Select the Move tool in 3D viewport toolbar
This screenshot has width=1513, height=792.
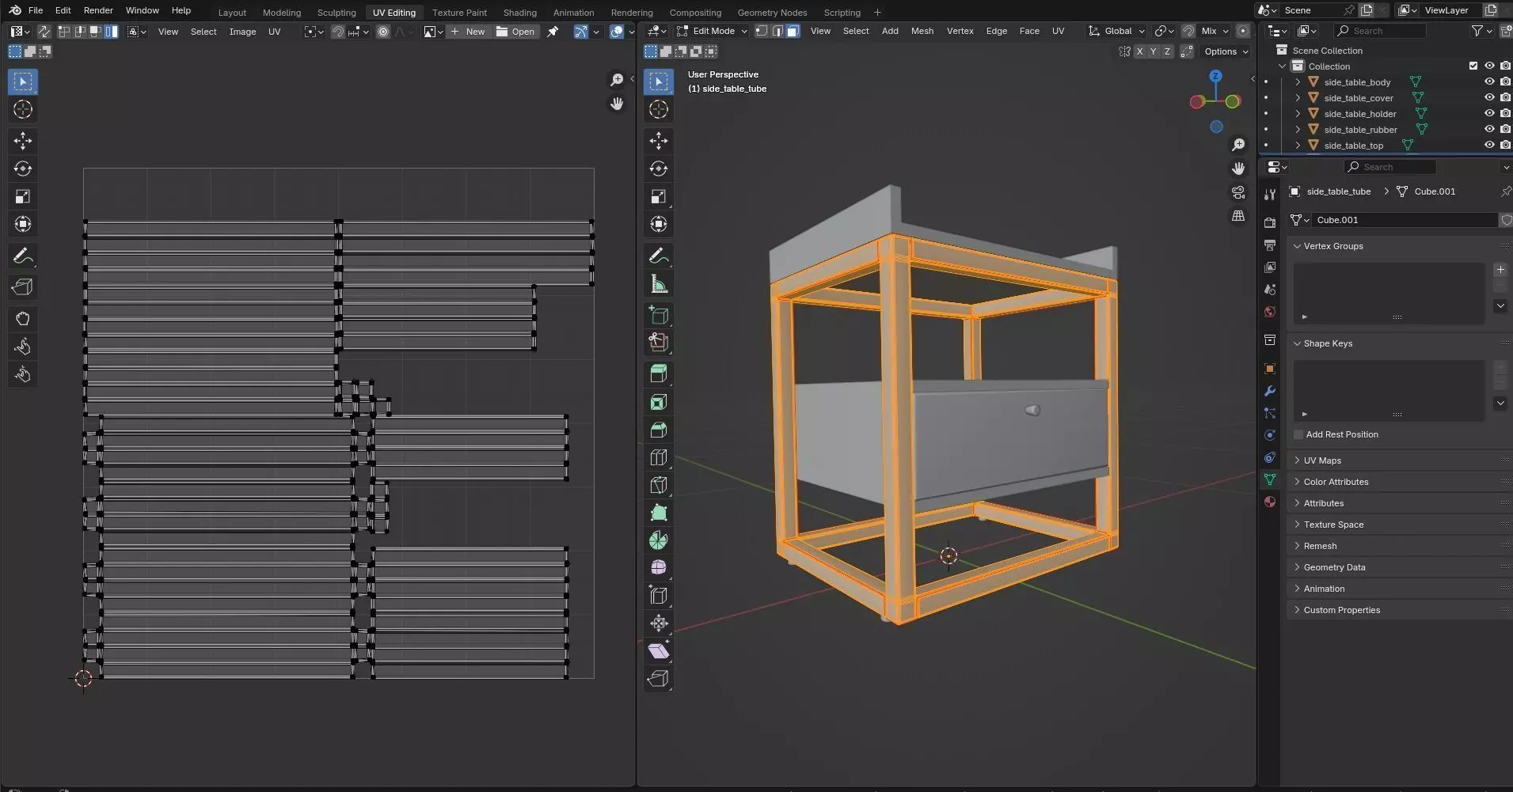coord(659,141)
